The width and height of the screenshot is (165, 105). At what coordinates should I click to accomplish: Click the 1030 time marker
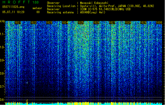[x=159, y=23]
